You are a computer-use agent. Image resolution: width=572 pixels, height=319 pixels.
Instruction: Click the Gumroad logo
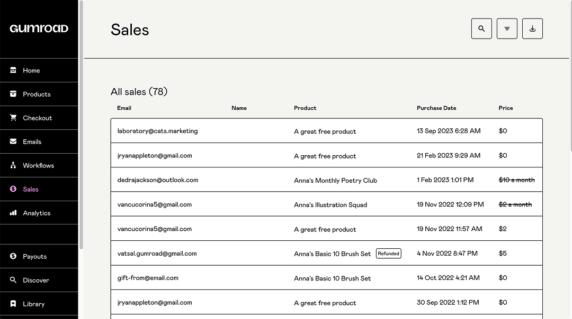point(39,29)
